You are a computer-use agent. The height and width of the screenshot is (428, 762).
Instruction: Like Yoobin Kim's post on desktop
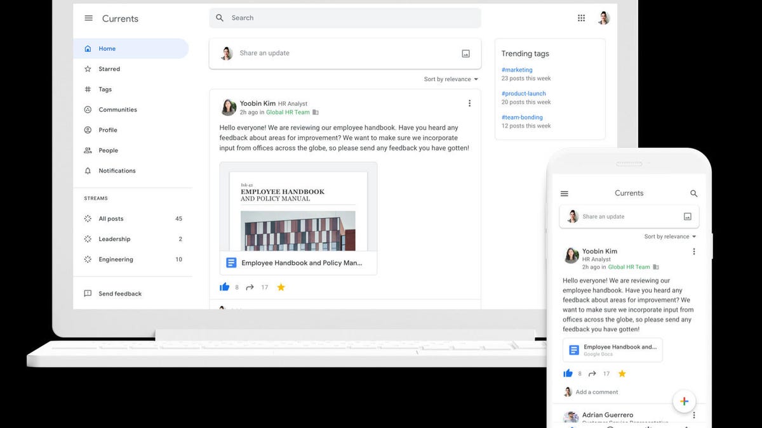[x=224, y=287]
